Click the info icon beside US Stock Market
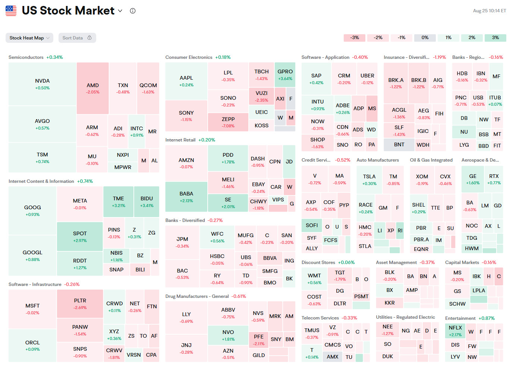 pos(133,11)
